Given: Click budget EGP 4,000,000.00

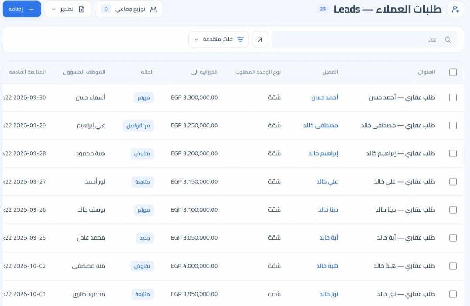Looking at the screenshot, I should 194,266.
